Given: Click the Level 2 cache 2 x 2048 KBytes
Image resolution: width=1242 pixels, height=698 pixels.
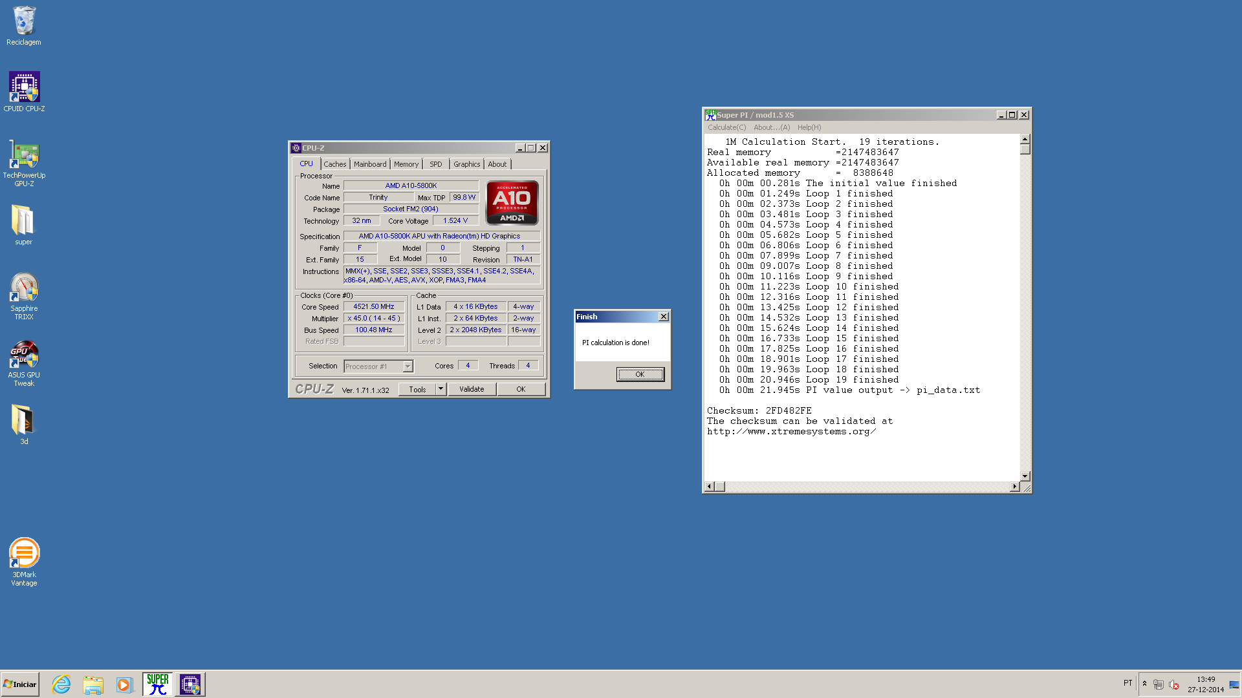Looking at the screenshot, I should tap(475, 330).
